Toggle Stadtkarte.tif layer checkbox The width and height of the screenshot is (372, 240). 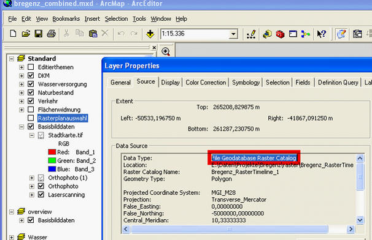(x=41, y=135)
